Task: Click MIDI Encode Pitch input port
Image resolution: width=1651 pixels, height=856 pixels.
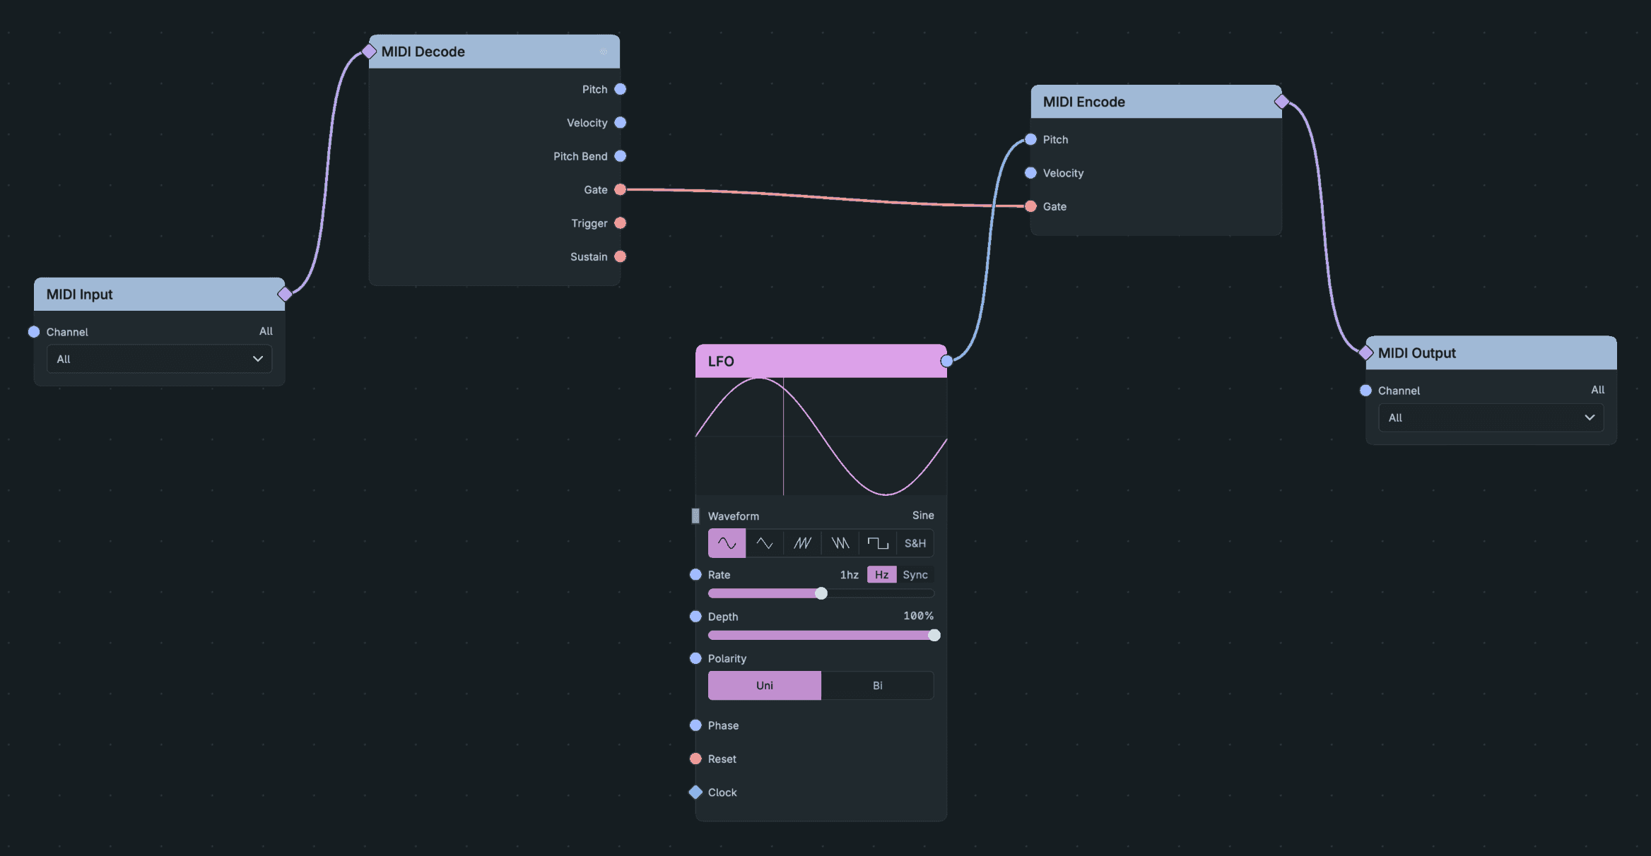Action: pos(1030,139)
